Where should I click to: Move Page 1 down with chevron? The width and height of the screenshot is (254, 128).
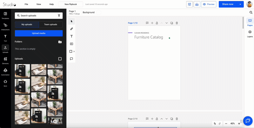[x=166, y=23]
